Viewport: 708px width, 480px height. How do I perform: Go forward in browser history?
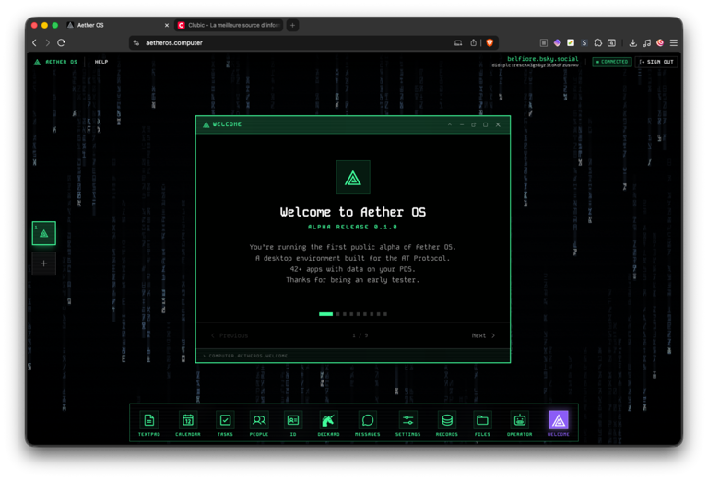tap(47, 43)
